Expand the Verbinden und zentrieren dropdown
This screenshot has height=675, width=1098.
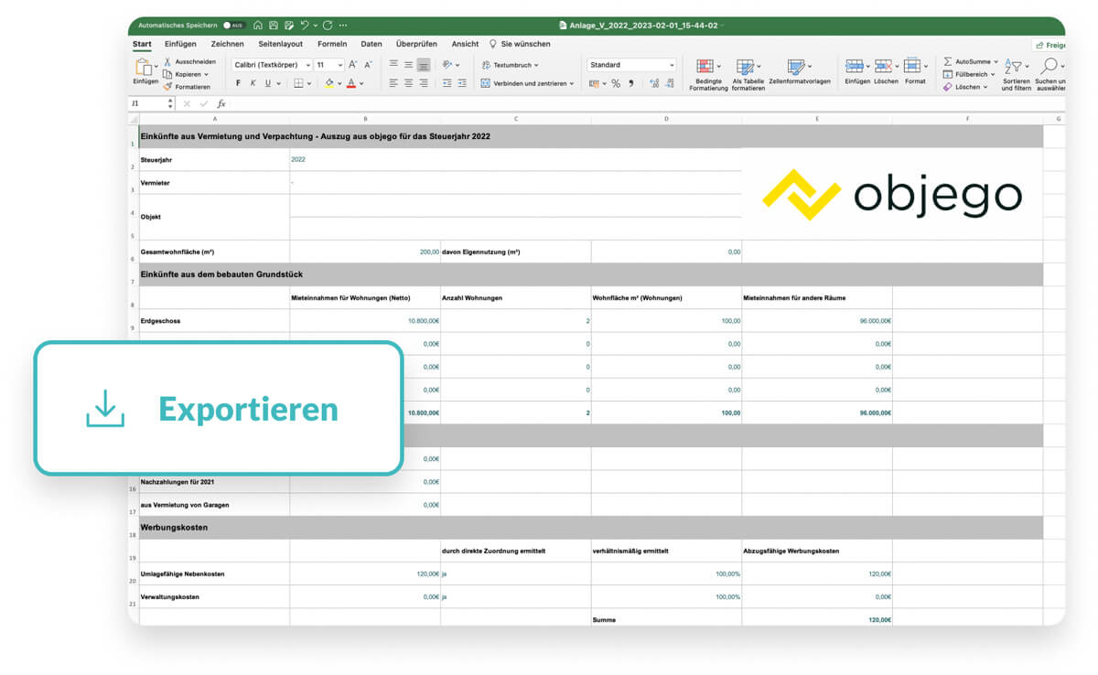[x=572, y=83]
